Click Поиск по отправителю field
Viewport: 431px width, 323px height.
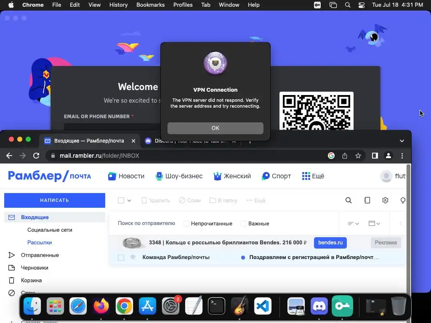[x=146, y=223]
